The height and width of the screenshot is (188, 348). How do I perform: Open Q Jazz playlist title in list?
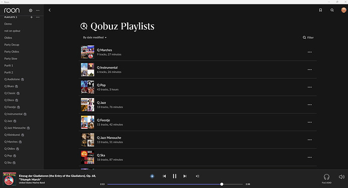click(x=101, y=103)
